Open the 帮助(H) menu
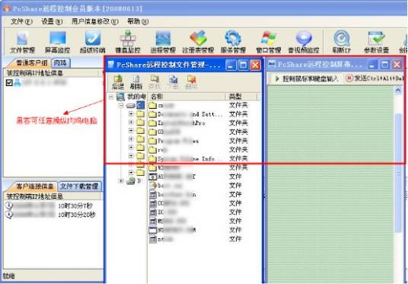408x284 pixels. (x=138, y=21)
